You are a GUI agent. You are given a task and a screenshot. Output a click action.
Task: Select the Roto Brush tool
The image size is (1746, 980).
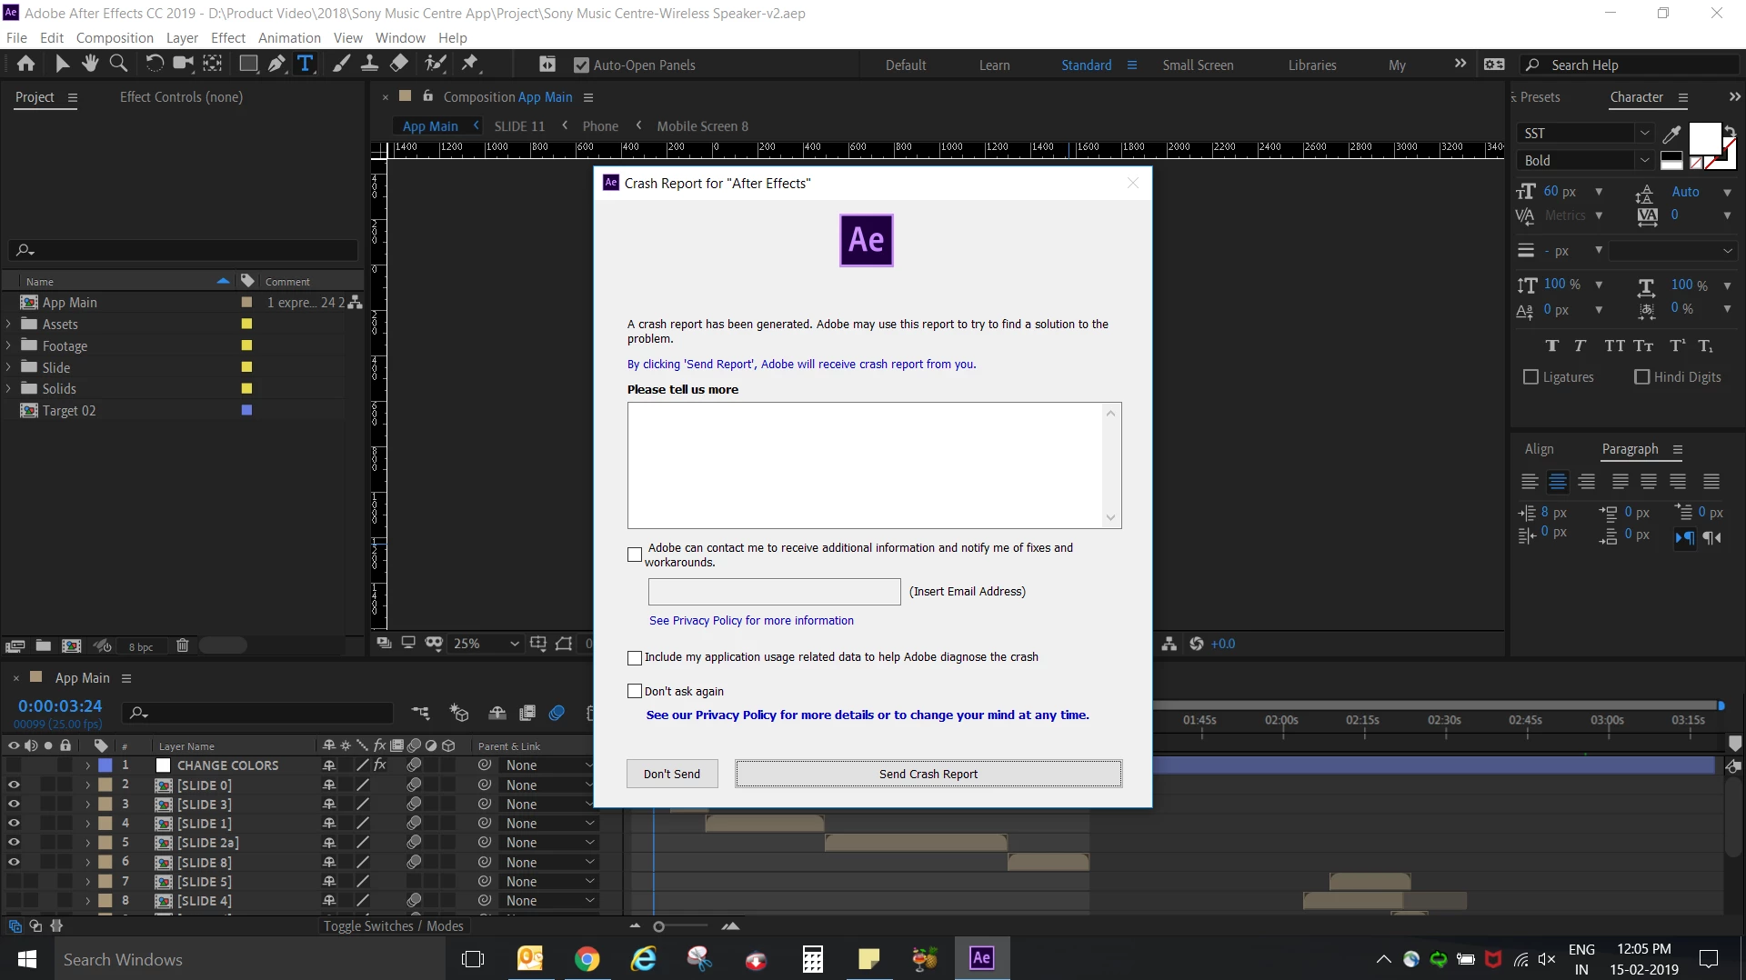click(436, 64)
